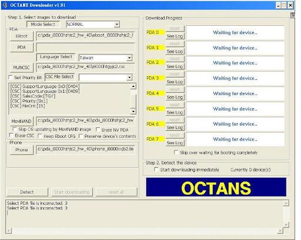The width and height of the screenshot is (301, 240).
Task: Click See Log for PDA 1
Action: 175,52
